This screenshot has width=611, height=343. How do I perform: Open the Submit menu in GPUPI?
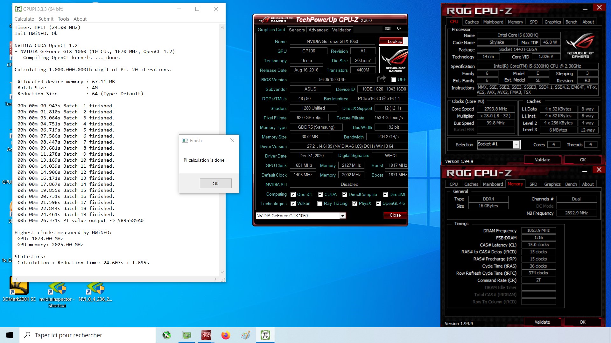[x=46, y=19]
